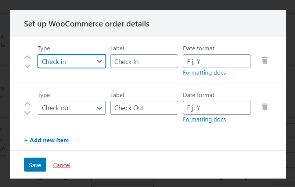Delete the Check out row with trash icon
This screenshot has height=187, width=295.
coord(265,107)
